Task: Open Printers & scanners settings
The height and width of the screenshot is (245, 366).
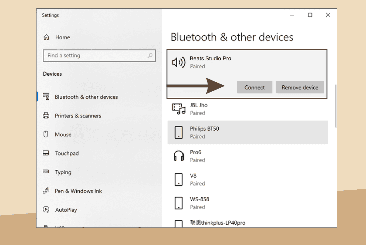Action: 78,116
